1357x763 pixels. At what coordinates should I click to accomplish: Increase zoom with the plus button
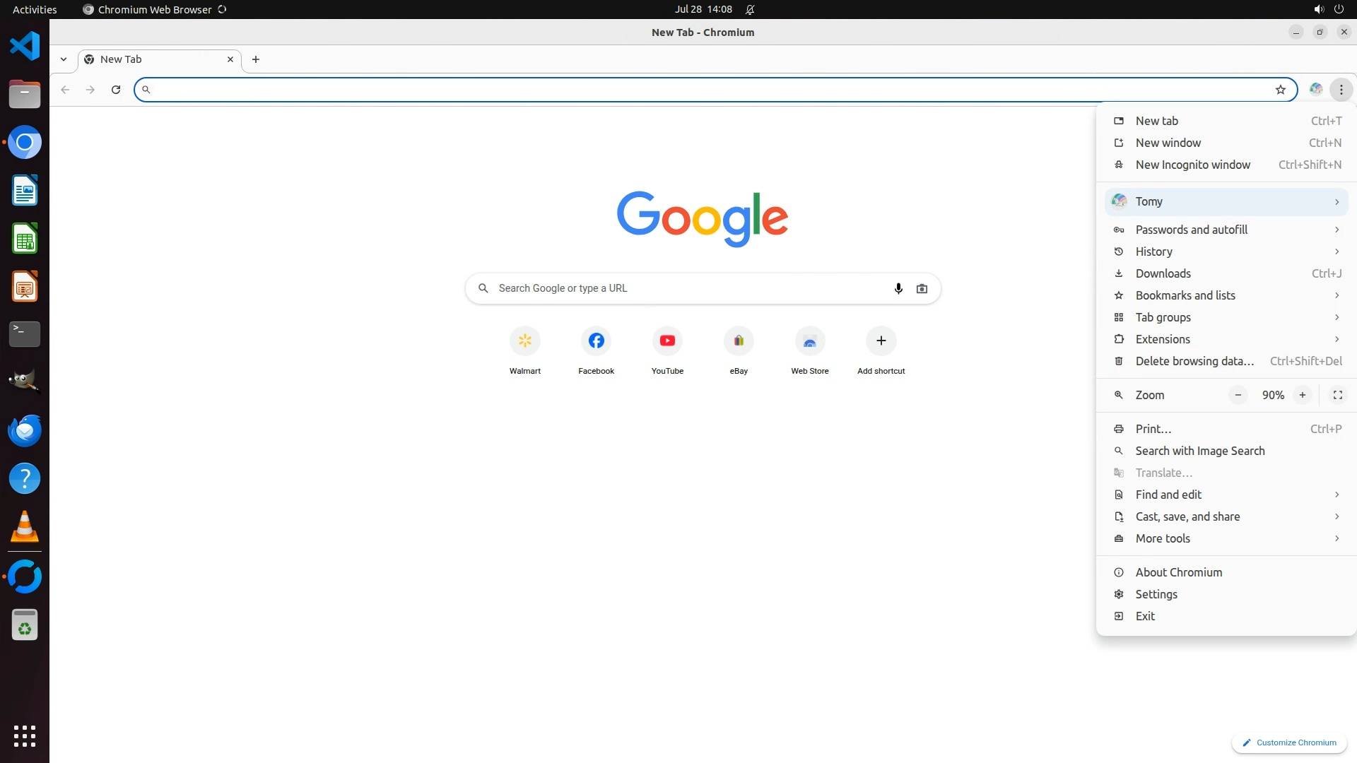pyautogui.click(x=1302, y=395)
